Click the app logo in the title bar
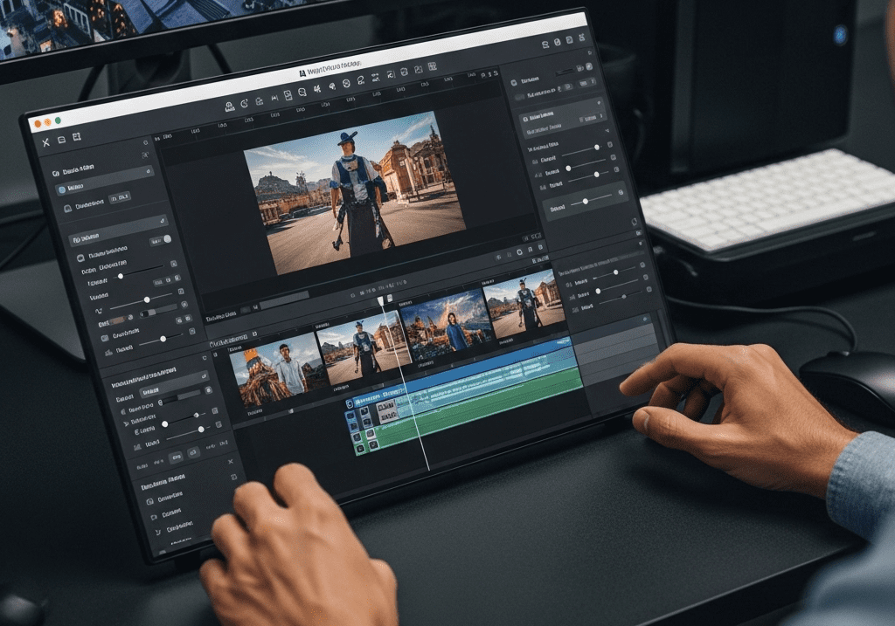 302,73
